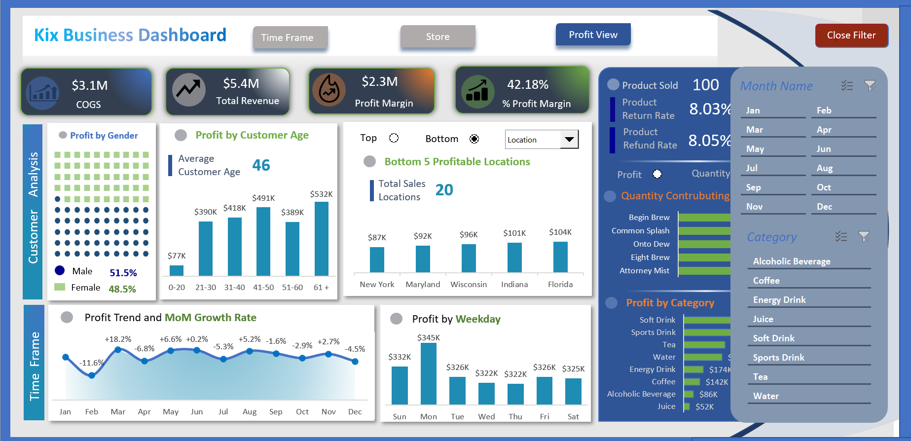The width and height of the screenshot is (911, 441).
Task: Open the Time Frame filter
Action: [290, 37]
